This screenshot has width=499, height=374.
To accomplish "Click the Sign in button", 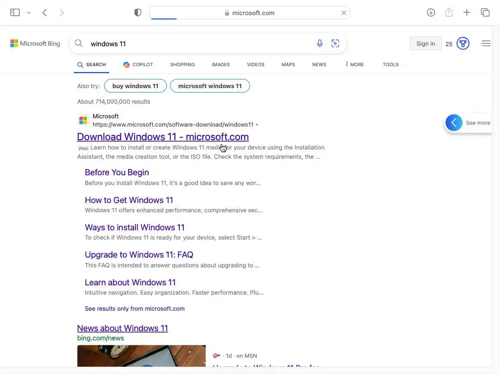I will [425, 43].
